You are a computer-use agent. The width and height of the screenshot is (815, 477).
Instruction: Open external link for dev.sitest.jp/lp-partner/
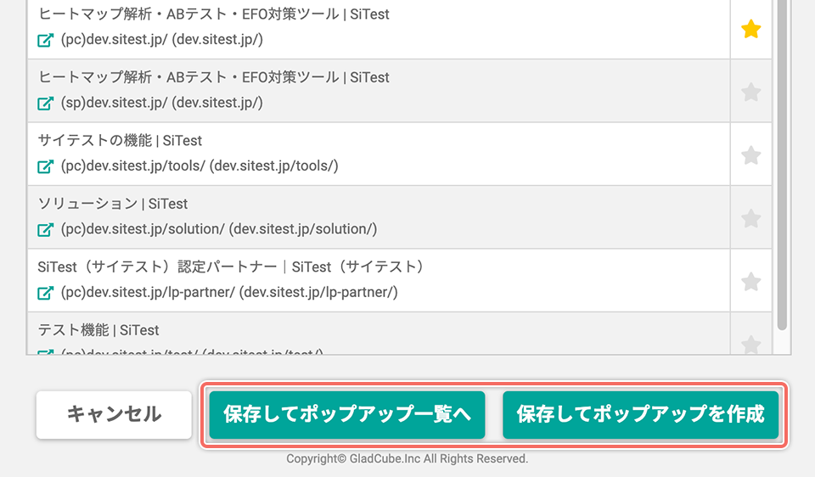point(46,293)
